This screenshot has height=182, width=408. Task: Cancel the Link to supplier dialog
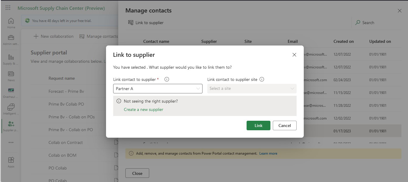click(284, 125)
